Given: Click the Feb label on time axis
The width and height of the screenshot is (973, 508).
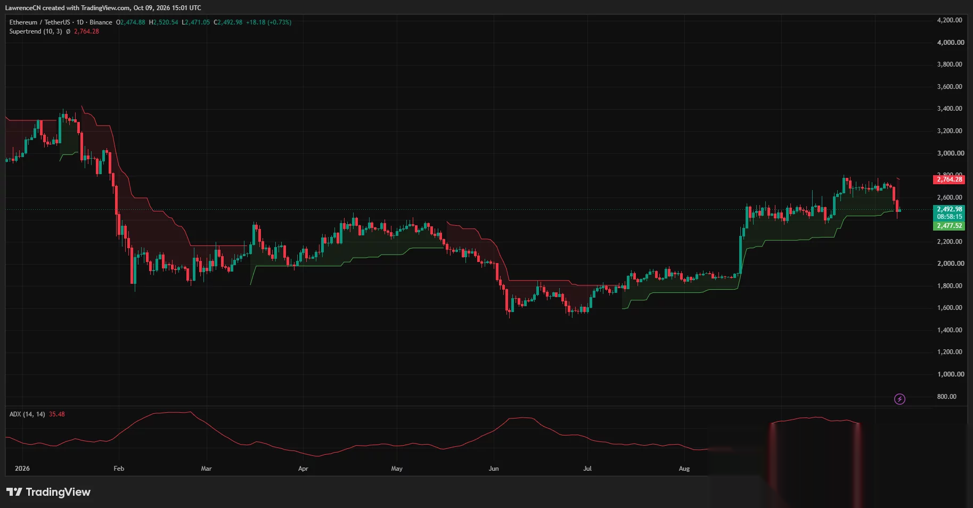Looking at the screenshot, I should 119,469.
